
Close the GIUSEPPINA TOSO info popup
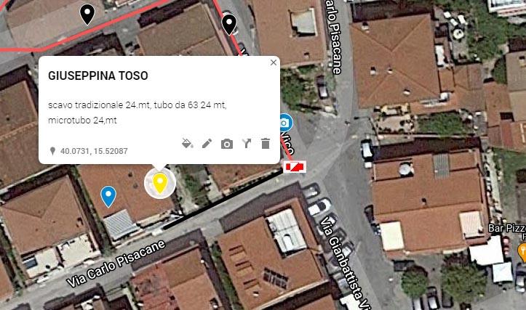(x=274, y=62)
